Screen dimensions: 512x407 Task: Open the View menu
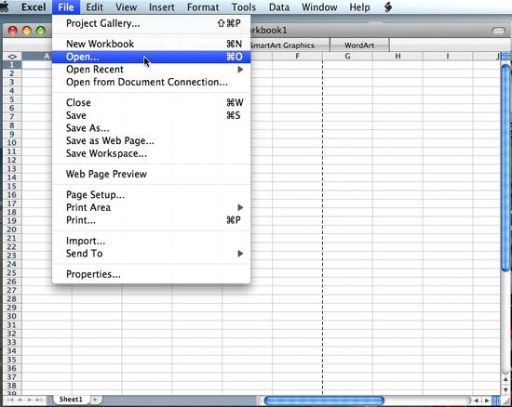[126, 7]
